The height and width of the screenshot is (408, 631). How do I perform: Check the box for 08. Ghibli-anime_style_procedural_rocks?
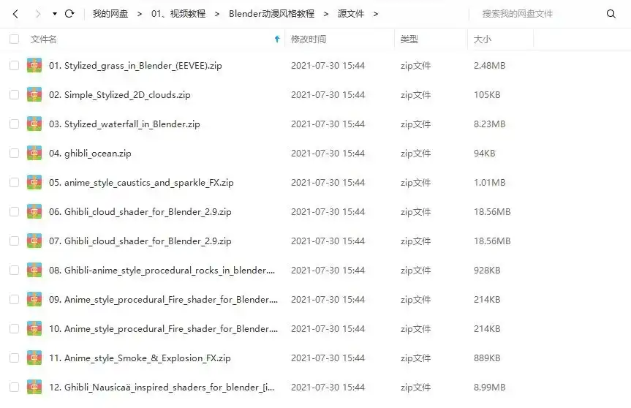[x=14, y=270]
